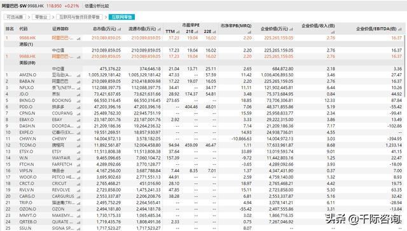Screen dimensions: 407x231
Task: Select TCOM.O EBITDA value 1,233.14
Action: coord(394,146)
